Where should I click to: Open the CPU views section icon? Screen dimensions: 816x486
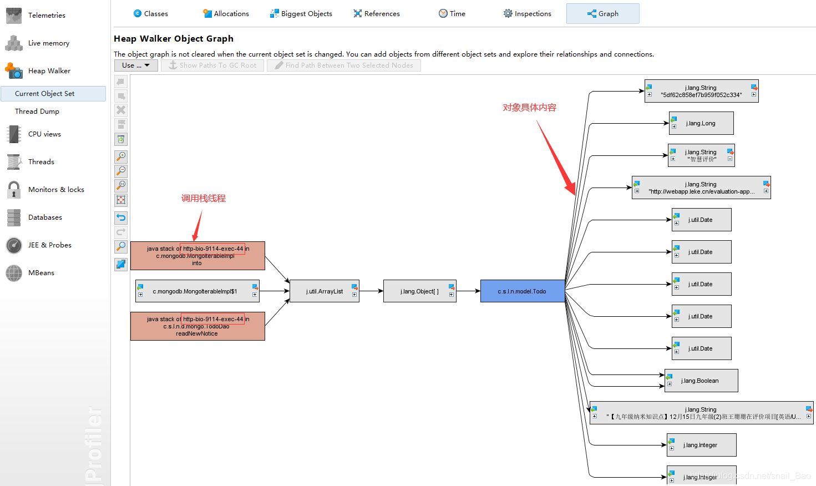point(14,134)
